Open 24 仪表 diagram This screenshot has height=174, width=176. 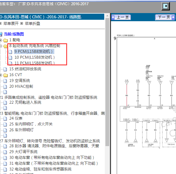click(x=16, y=118)
